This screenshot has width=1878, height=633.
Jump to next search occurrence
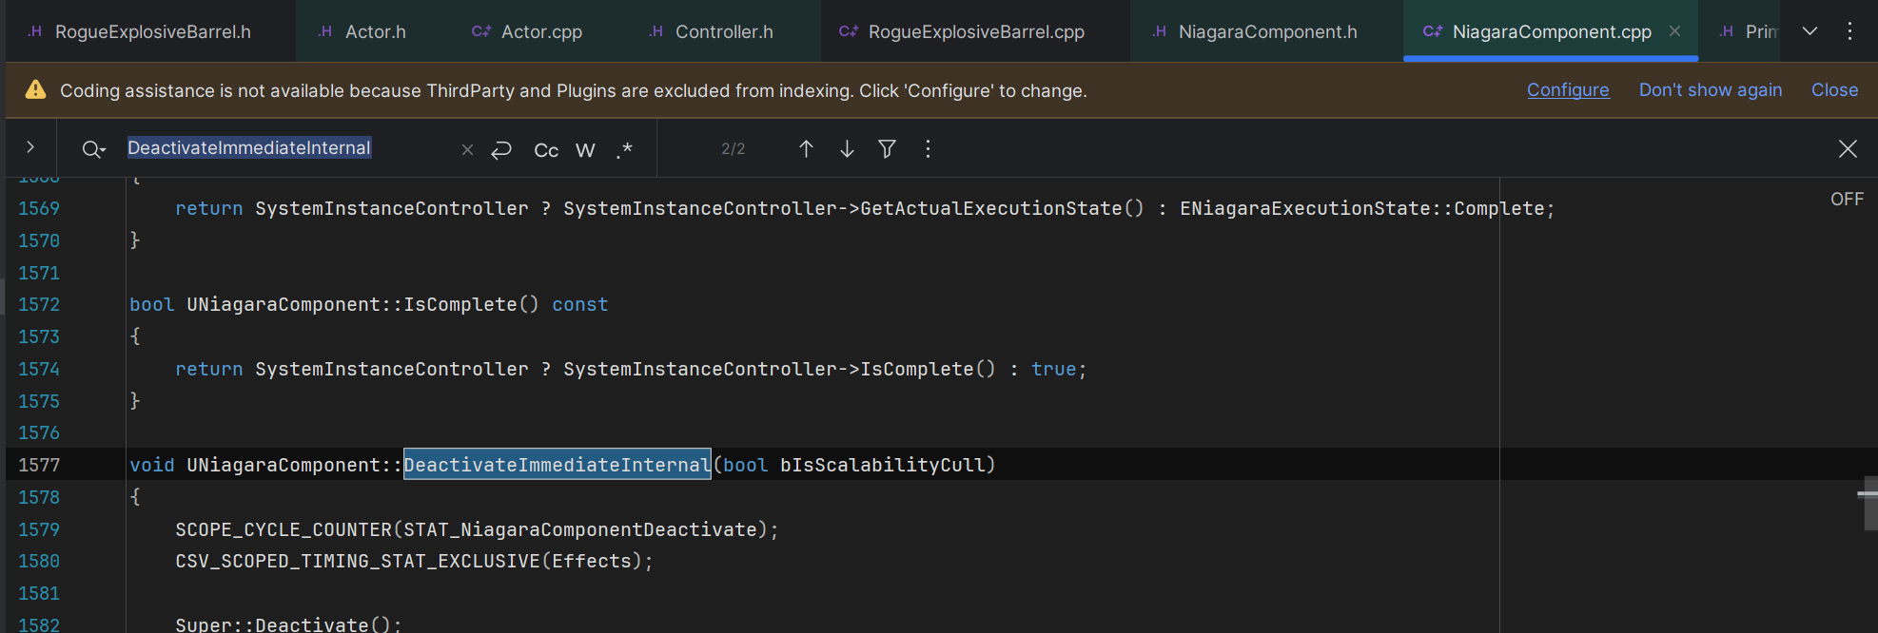pos(847,149)
